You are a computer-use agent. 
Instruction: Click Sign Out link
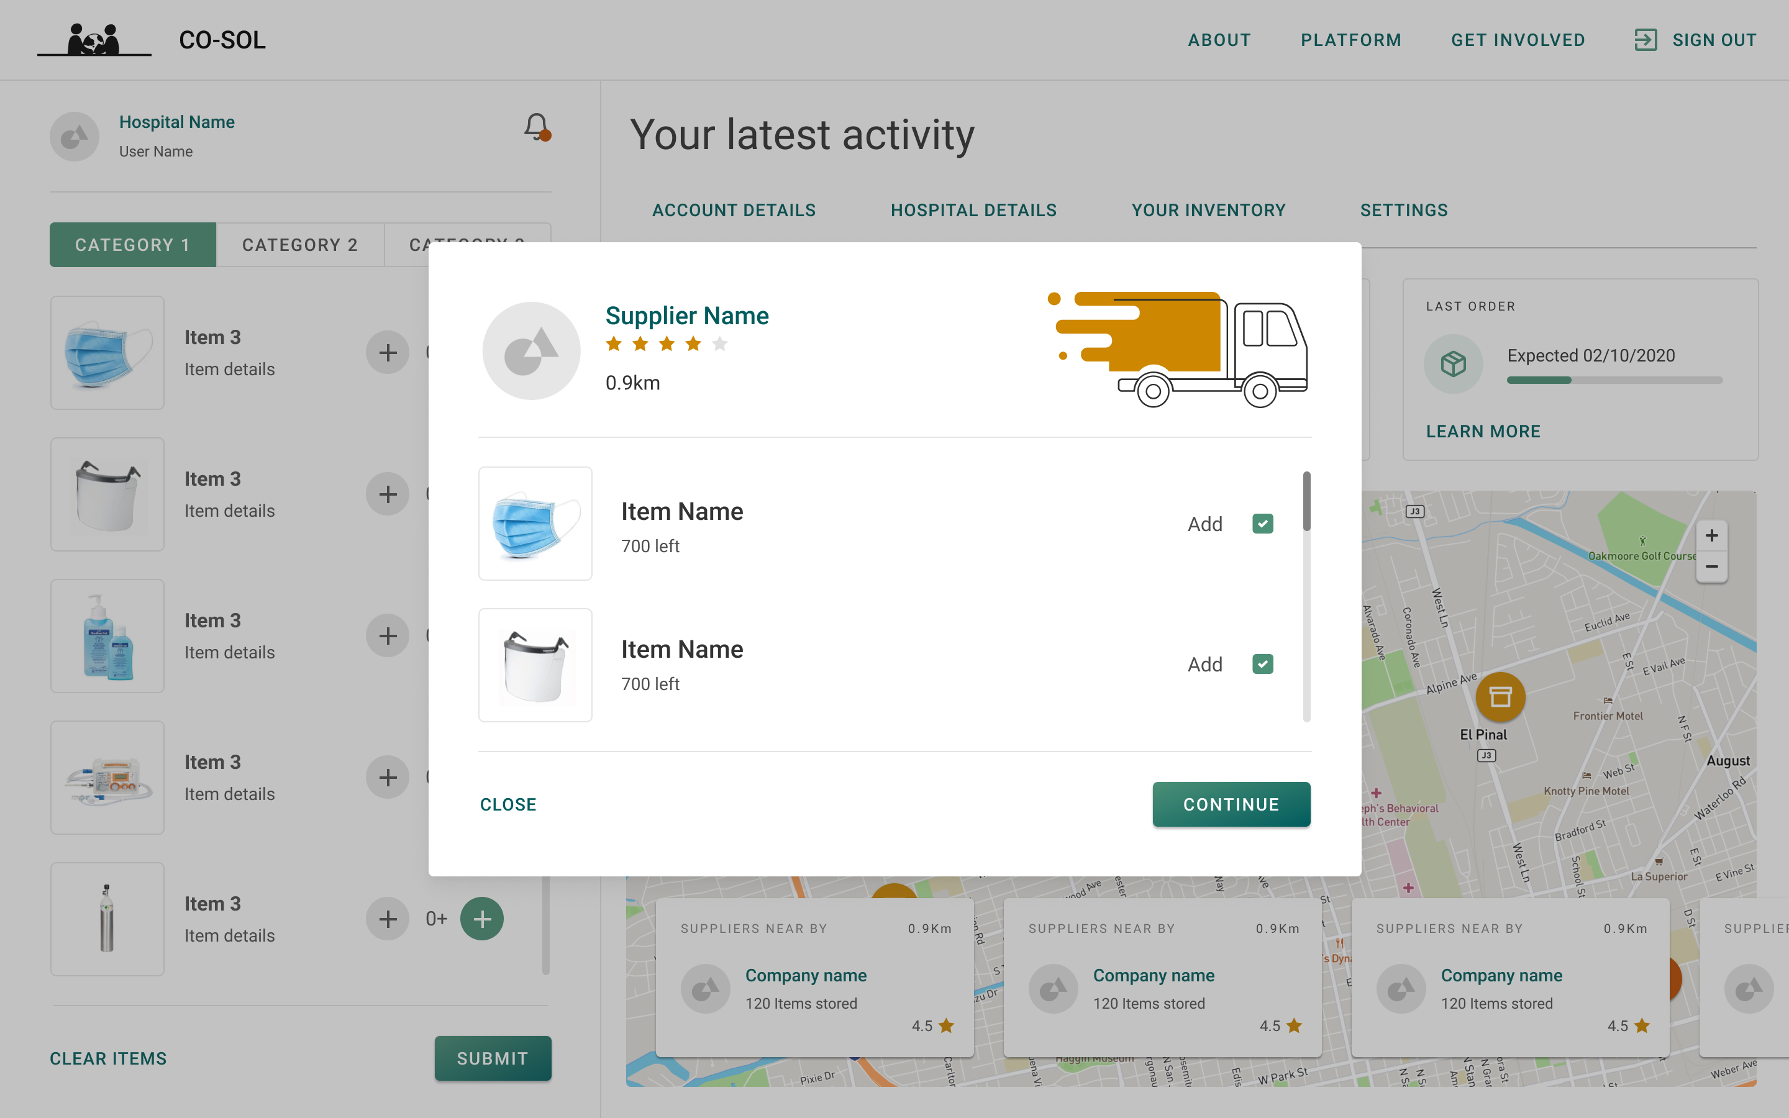(x=1715, y=40)
